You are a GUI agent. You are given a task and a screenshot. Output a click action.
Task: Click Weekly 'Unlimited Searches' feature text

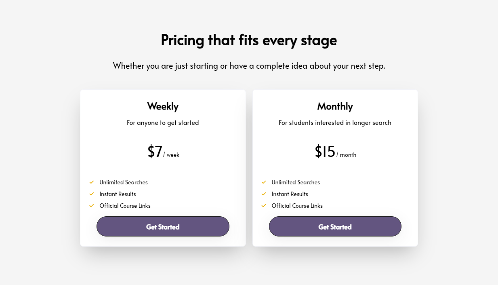[124, 182]
